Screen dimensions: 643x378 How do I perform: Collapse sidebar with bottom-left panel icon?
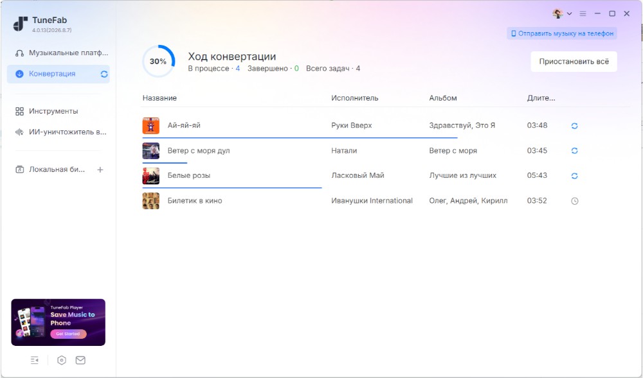pyautogui.click(x=35, y=360)
